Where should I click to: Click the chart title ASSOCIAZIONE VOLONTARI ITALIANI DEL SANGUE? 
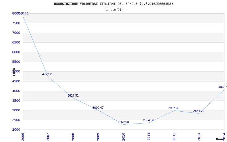coord(113,4)
